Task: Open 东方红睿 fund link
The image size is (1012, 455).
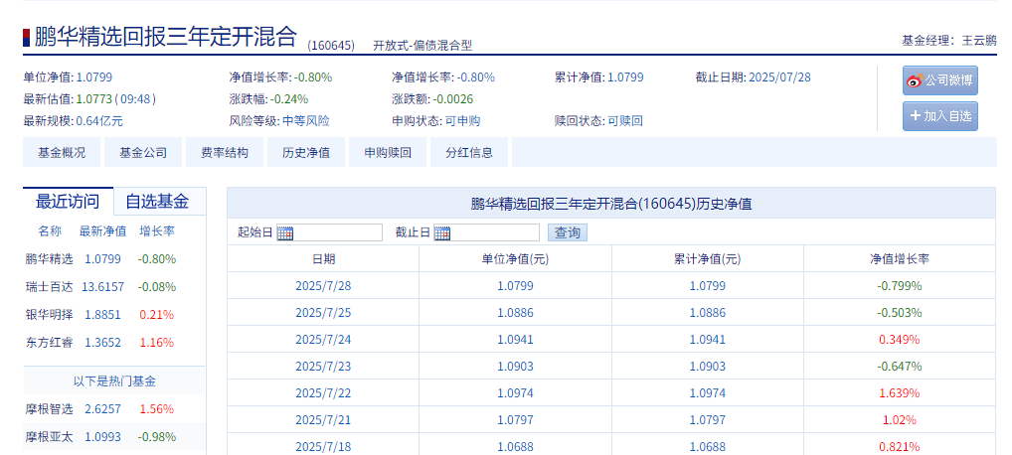Action: tap(49, 343)
